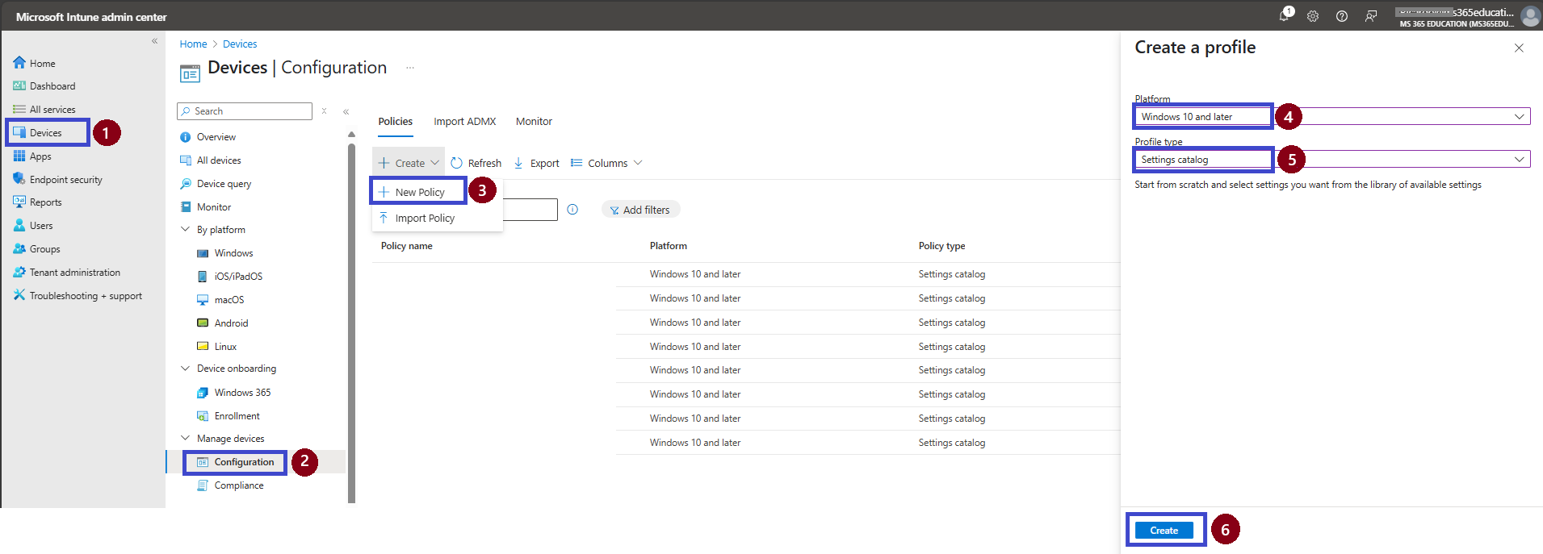The height and width of the screenshot is (554, 1543).
Task: Open the Profile type dropdown
Action: click(x=1332, y=160)
